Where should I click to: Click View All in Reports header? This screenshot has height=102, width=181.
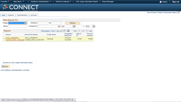[x=59, y=31]
